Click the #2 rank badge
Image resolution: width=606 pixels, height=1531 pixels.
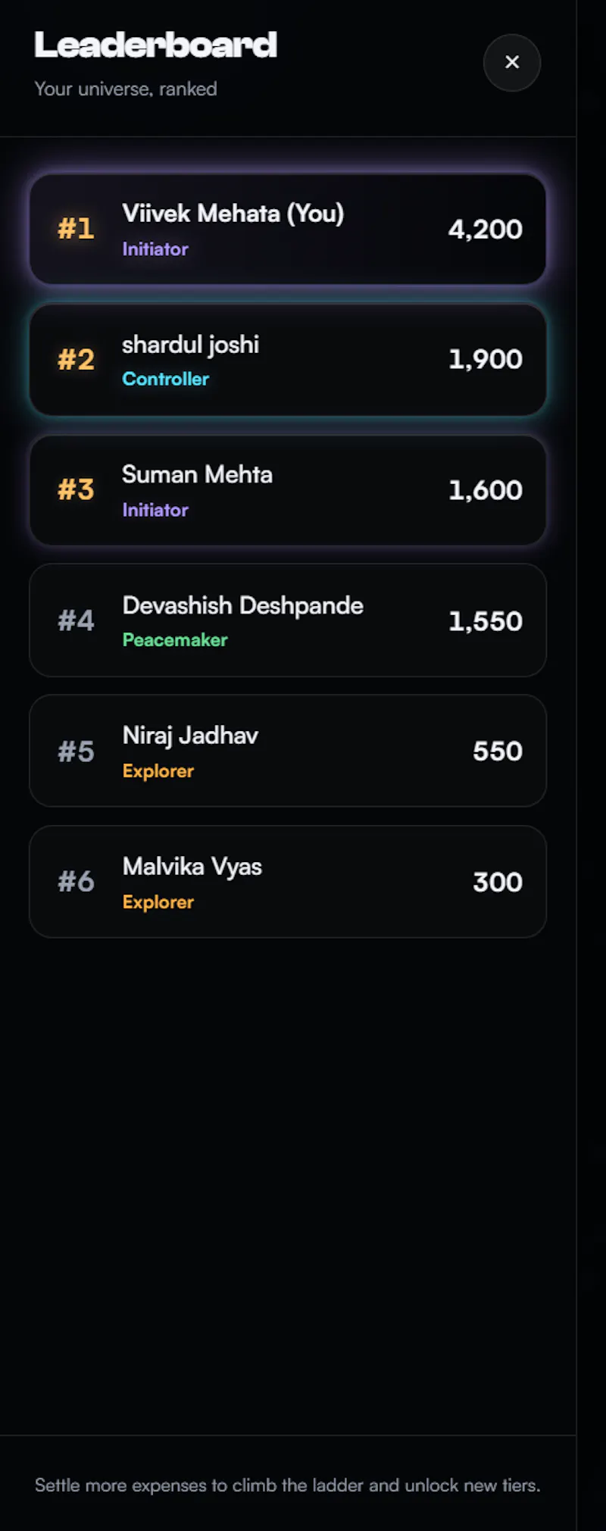tap(76, 360)
